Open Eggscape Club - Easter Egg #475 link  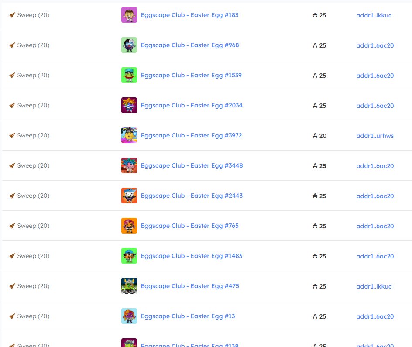click(x=190, y=286)
